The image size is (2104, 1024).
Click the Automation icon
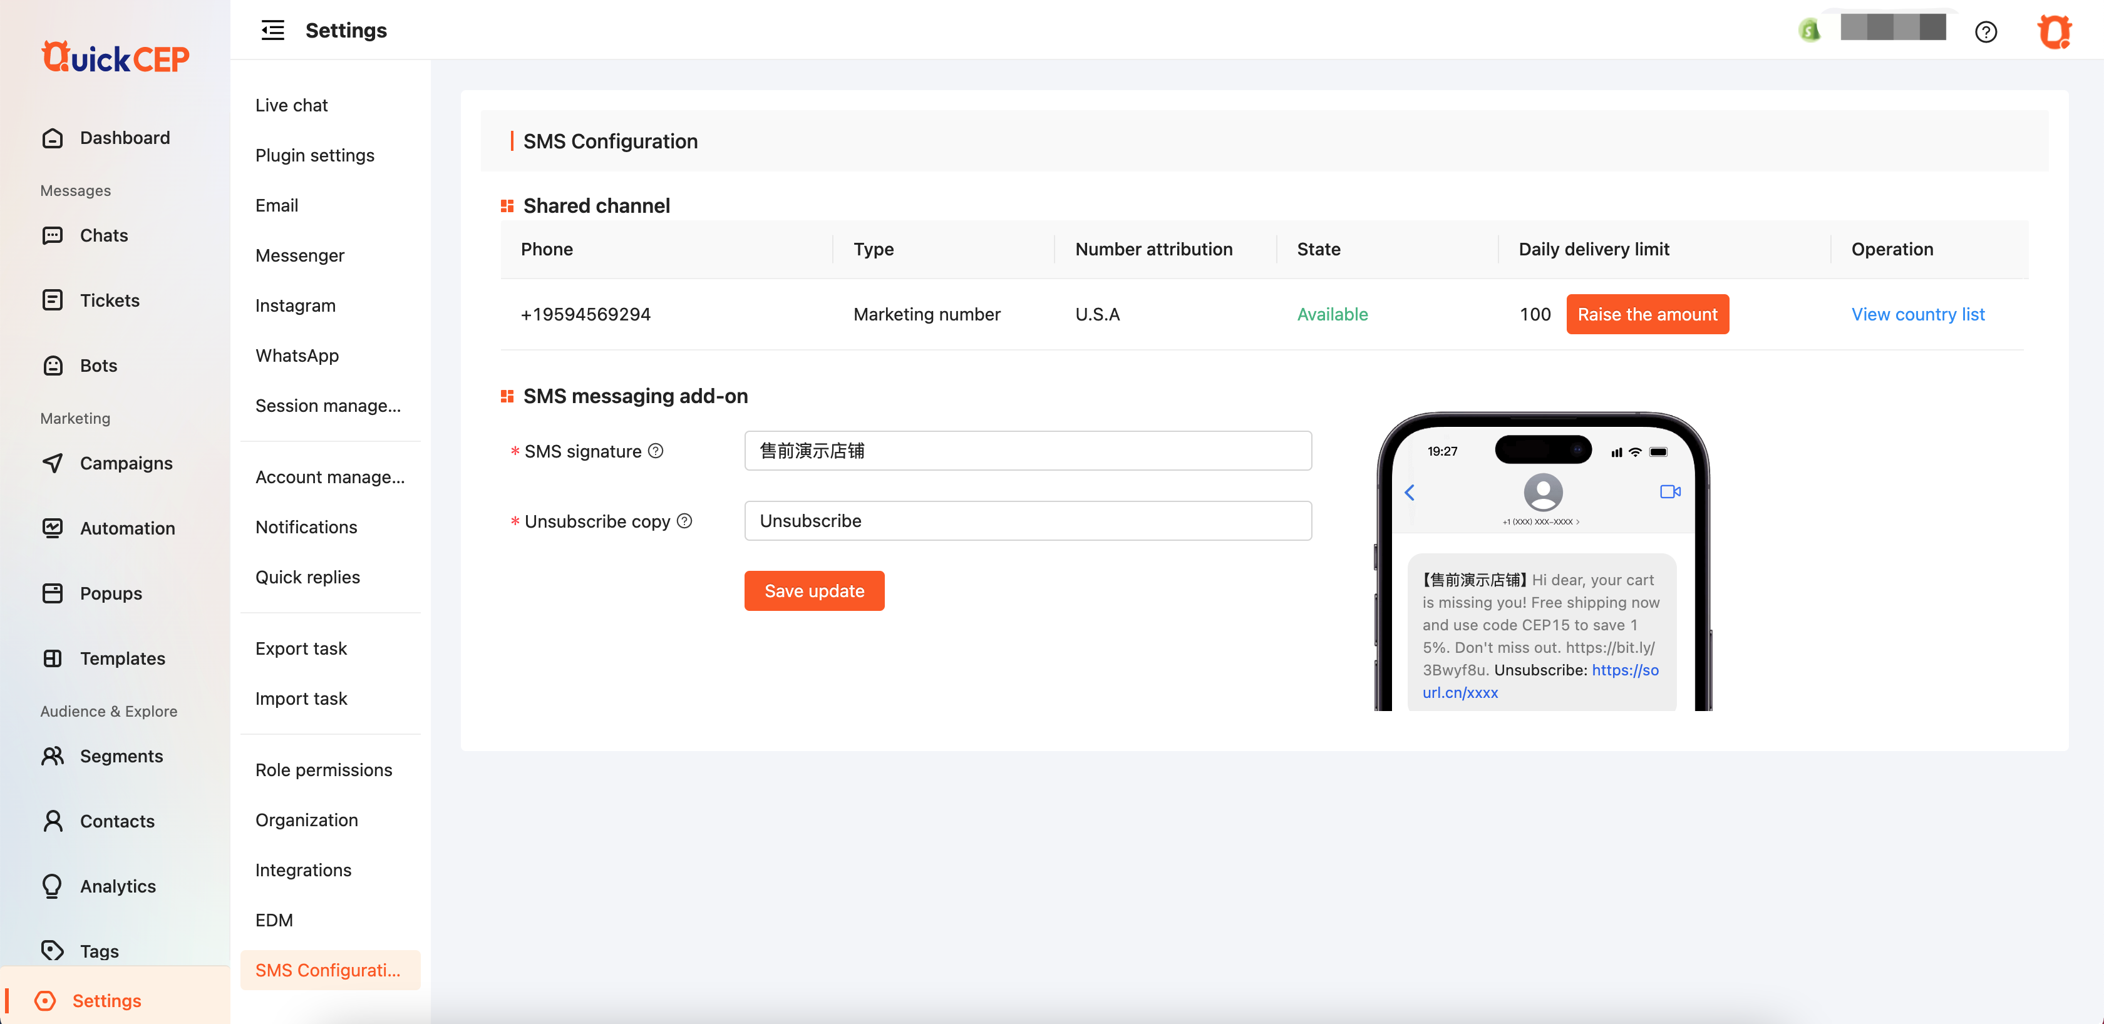[52, 528]
